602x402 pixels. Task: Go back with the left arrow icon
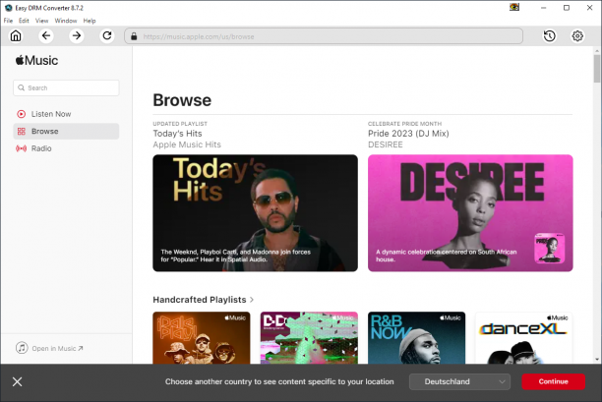pos(46,36)
